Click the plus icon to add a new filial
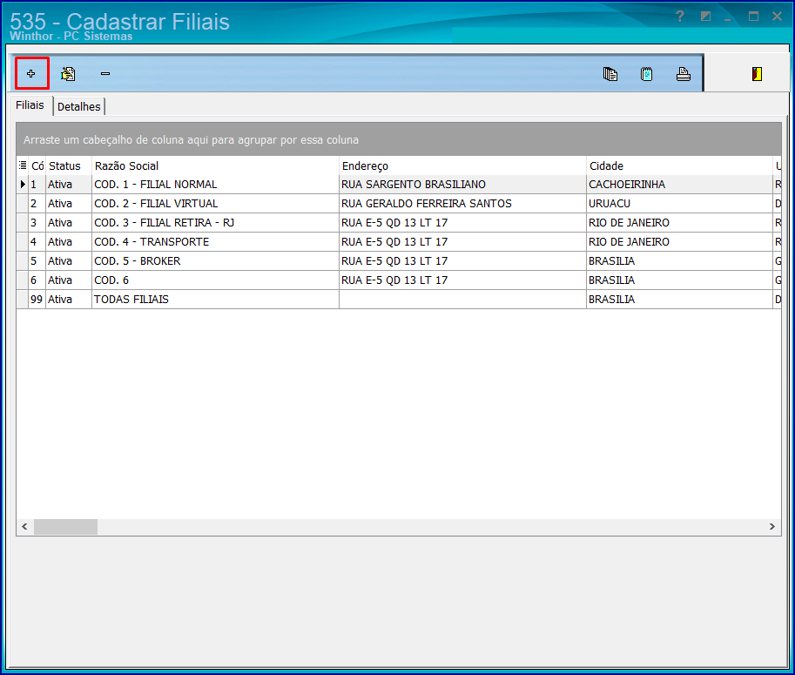 click(31, 73)
